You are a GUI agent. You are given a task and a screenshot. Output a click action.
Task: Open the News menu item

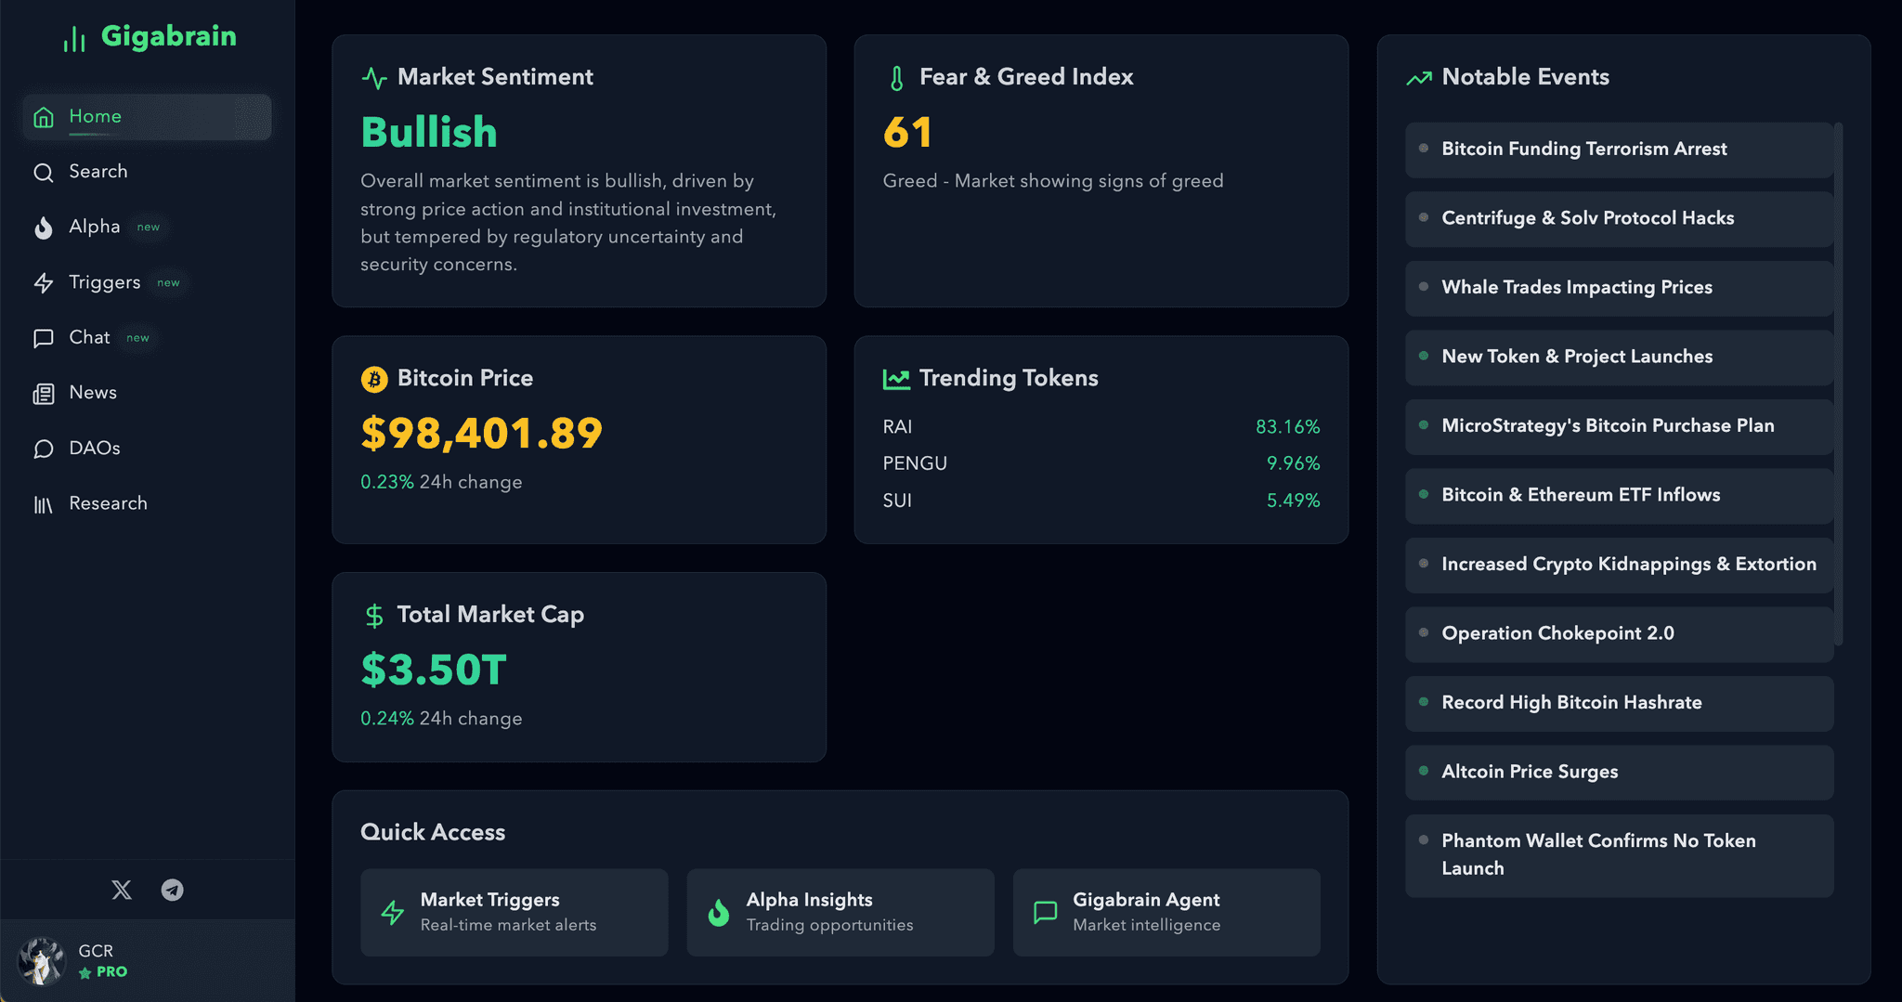pyautogui.click(x=148, y=393)
